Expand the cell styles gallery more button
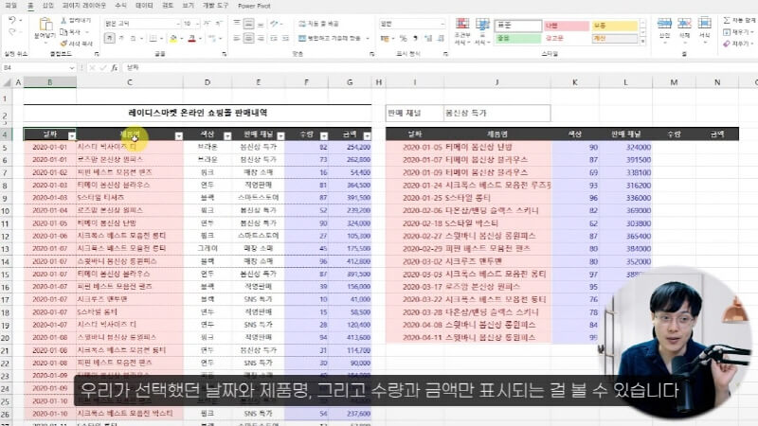Image resolution: width=758 pixels, height=426 pixels. pyautogui.click(x=643, y=42)
